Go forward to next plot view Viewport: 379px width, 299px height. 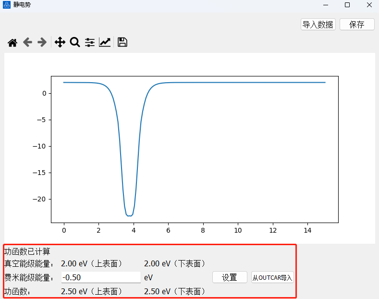coord(42,43)
